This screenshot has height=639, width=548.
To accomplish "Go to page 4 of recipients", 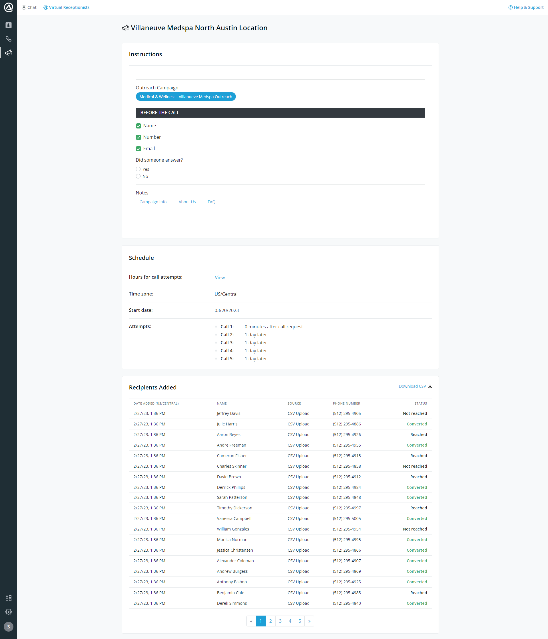I will point(290,621).
